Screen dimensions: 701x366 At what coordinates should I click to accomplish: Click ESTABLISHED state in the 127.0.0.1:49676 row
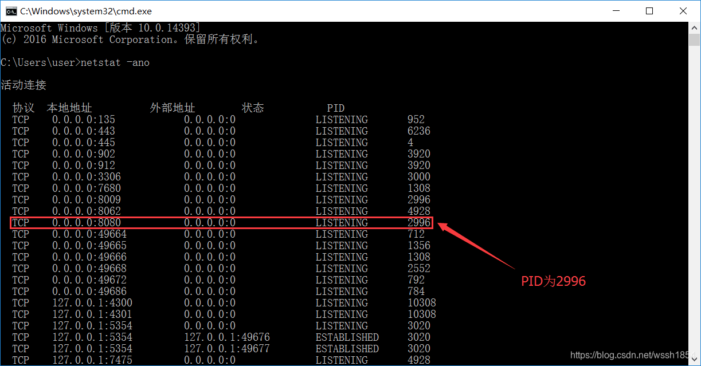click(x=347, y=337)
